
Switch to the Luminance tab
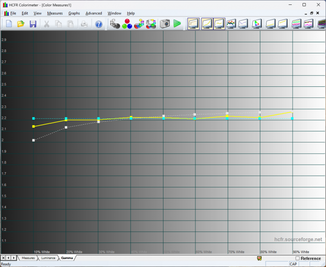48,258
